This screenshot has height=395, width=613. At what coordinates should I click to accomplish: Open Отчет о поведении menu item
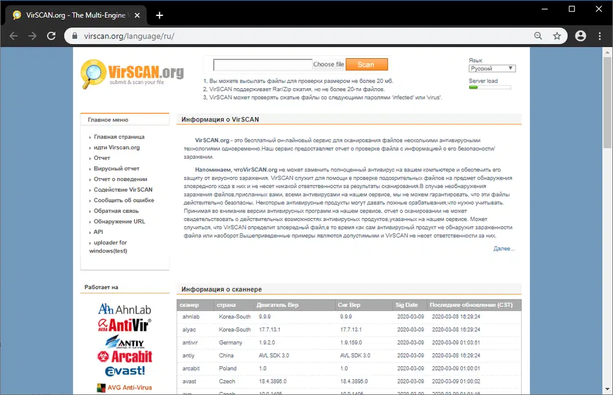point(120,179)
